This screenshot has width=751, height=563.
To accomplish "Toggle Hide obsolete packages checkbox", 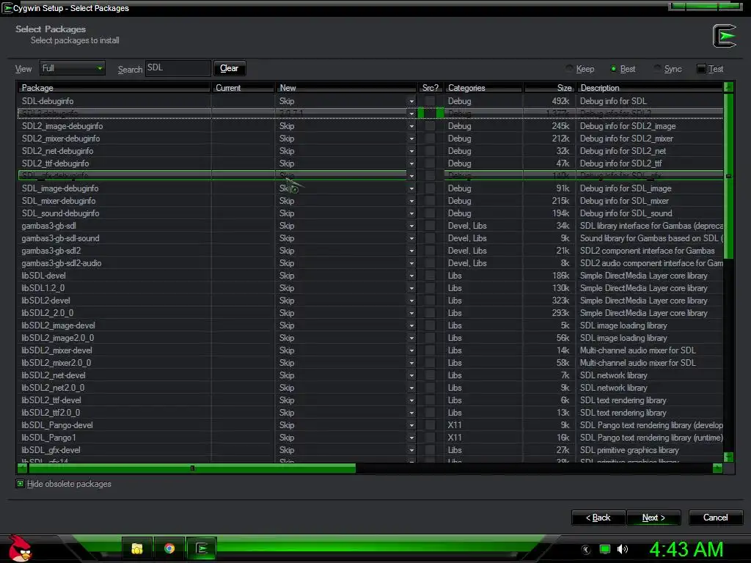I will click(x=20, y=484).
